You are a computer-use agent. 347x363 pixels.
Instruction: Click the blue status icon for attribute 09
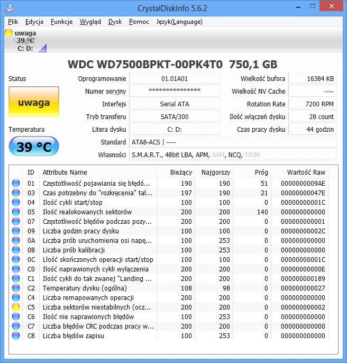(x=16, y=231)
